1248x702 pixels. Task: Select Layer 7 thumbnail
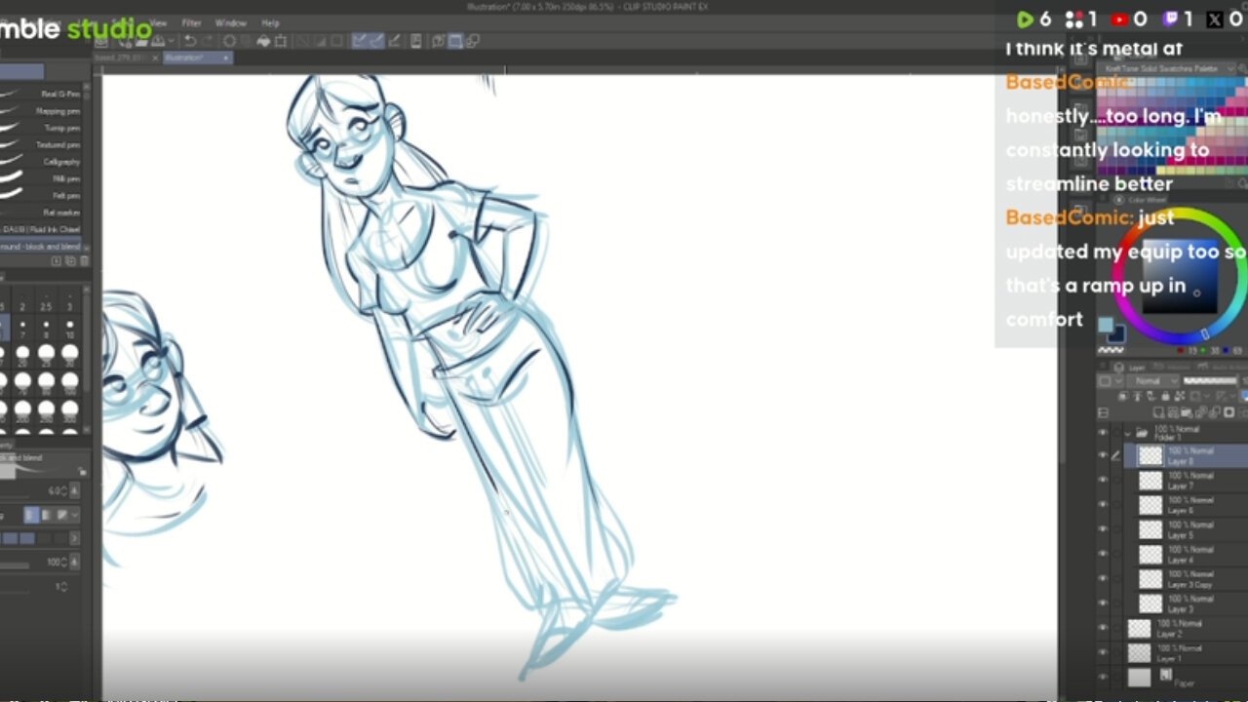pos(1150,480)
